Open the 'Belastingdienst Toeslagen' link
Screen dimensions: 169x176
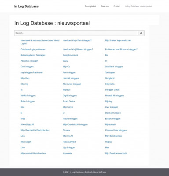[33, 55]
